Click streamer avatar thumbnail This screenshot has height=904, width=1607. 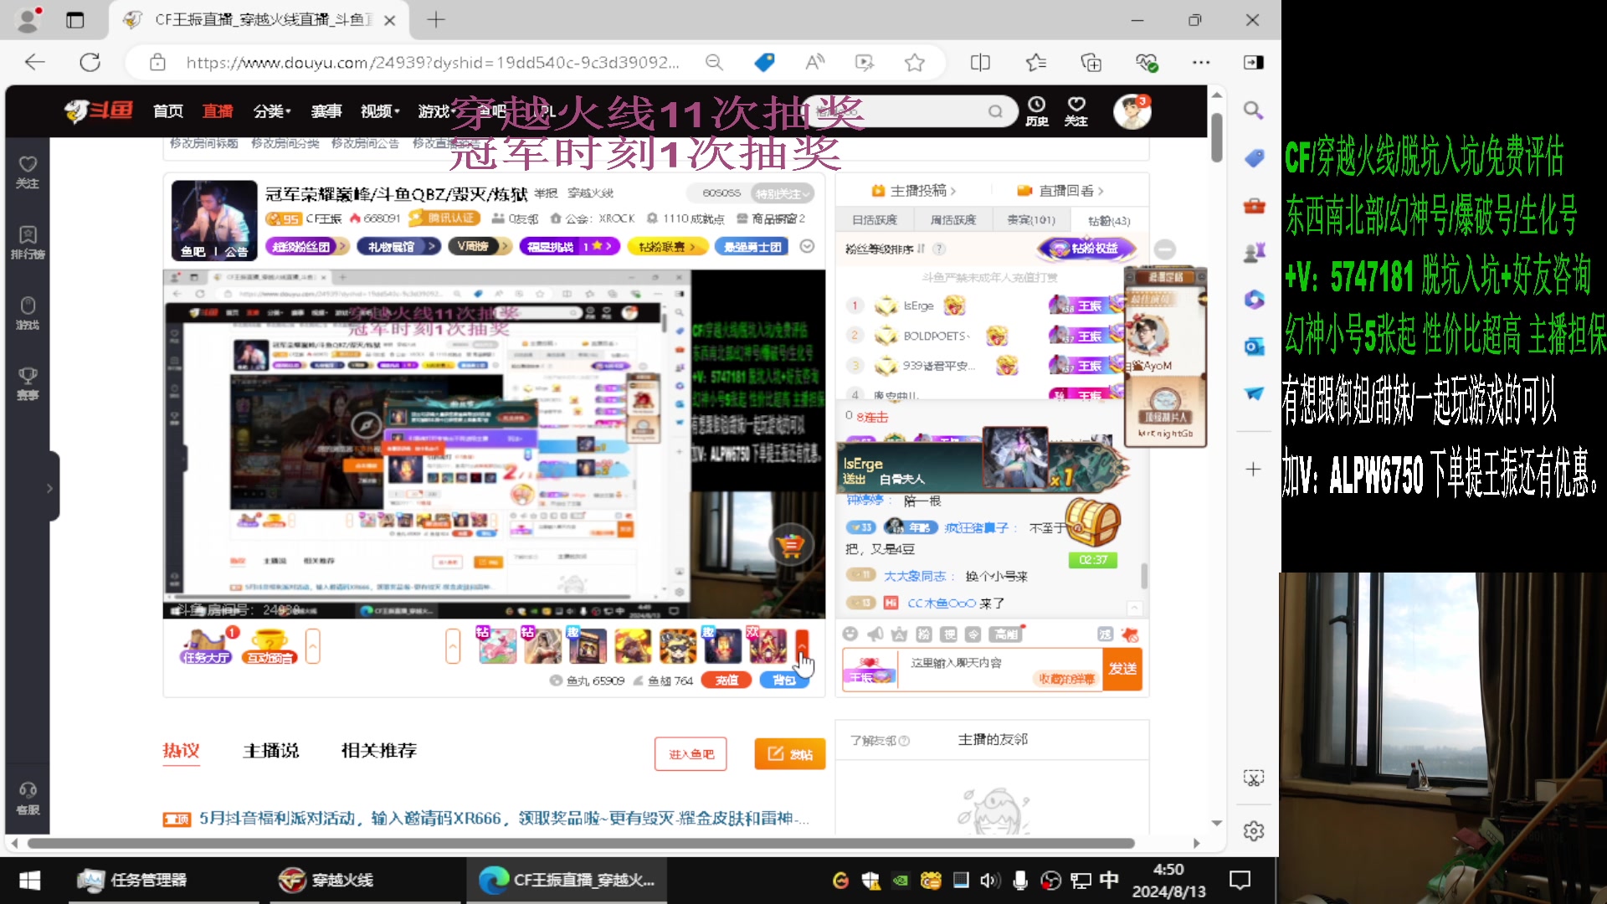click(x=214, y=219)
